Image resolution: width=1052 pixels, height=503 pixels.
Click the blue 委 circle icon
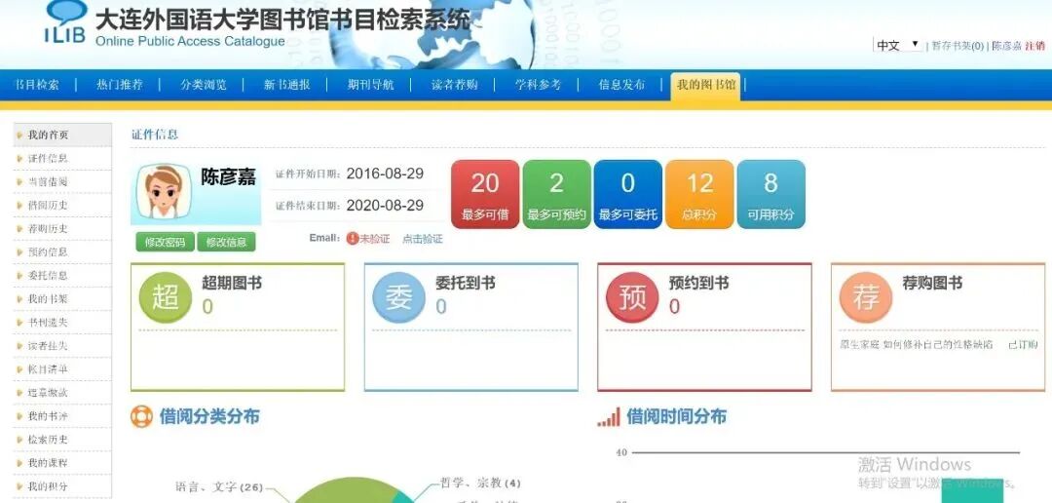[398, 297]
